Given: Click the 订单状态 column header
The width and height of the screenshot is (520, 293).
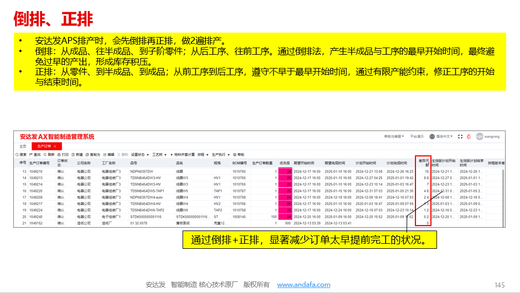Looking at the screenshot, I should tap(63, 163).
